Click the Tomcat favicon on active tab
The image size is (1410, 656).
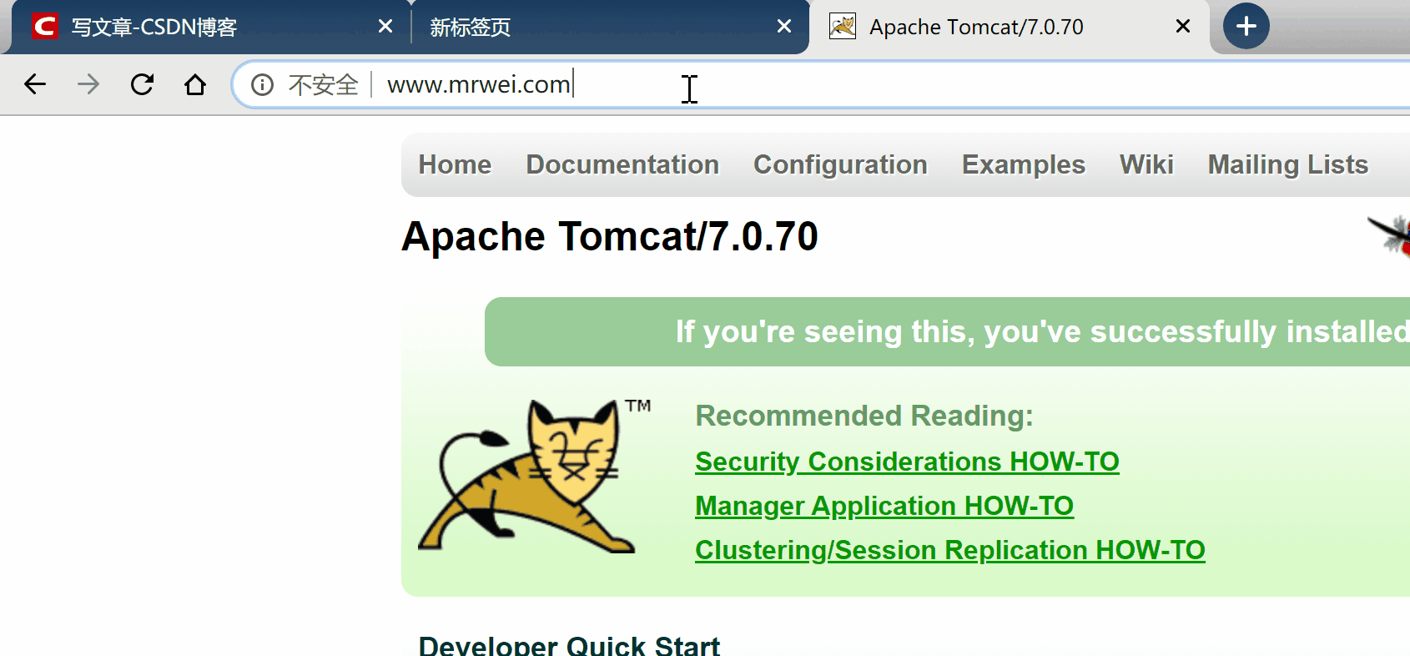point(843,27)
